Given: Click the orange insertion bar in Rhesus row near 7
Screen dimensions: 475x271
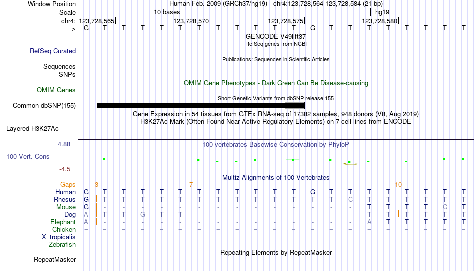Looking at the screenshot, I should pyautogui.click(x=191, y=199).
